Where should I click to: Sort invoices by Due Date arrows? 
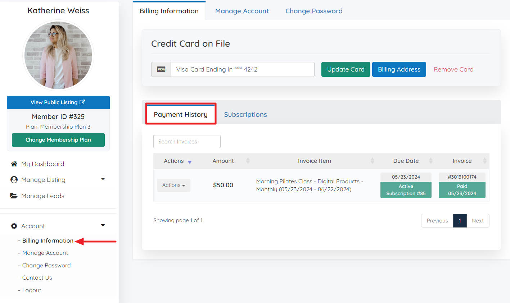[430, 161]
